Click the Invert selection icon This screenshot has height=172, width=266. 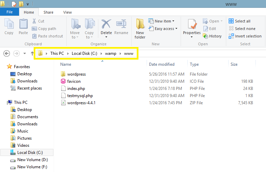231,36
